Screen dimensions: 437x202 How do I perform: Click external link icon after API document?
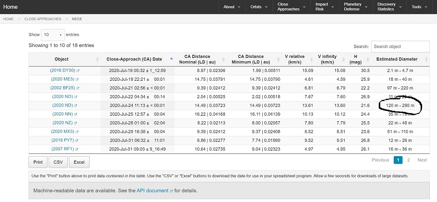point(172,191)
